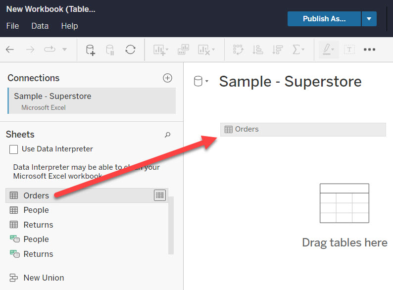Expand the data source cylinder dropdown
Image resolution: width=393 pixels, height=290 pixels.
tap(200, 82)
